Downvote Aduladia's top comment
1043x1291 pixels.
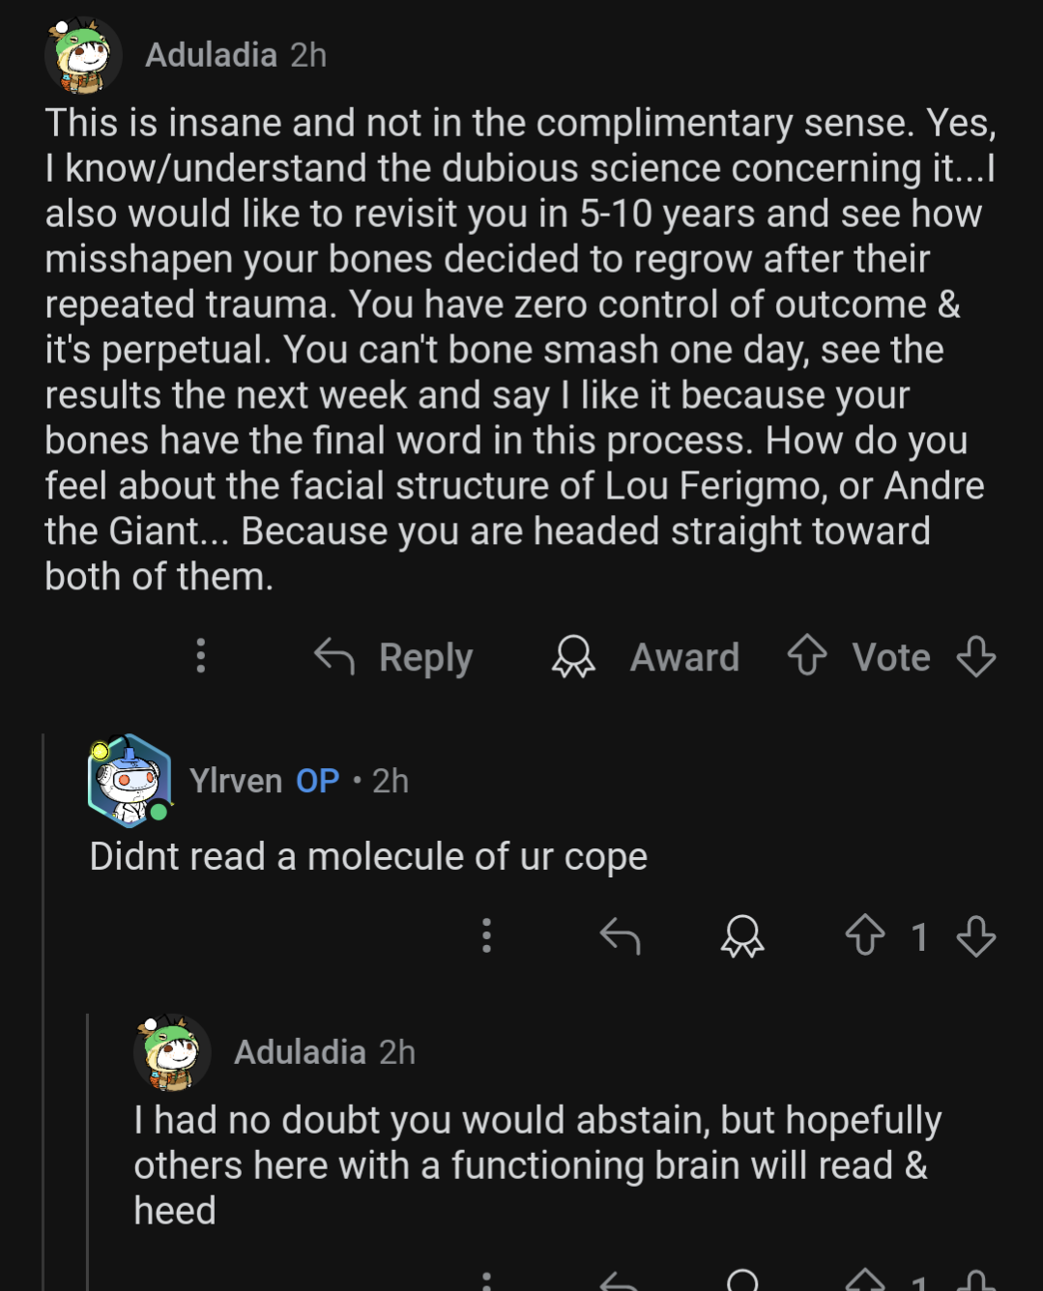coord(975,657)
